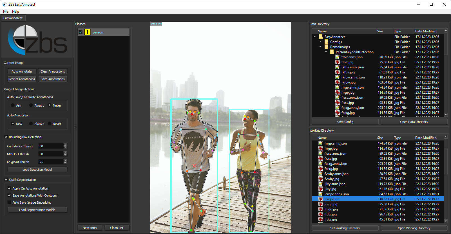Click the fkfbv.anns.json file icon

point(338,67)
